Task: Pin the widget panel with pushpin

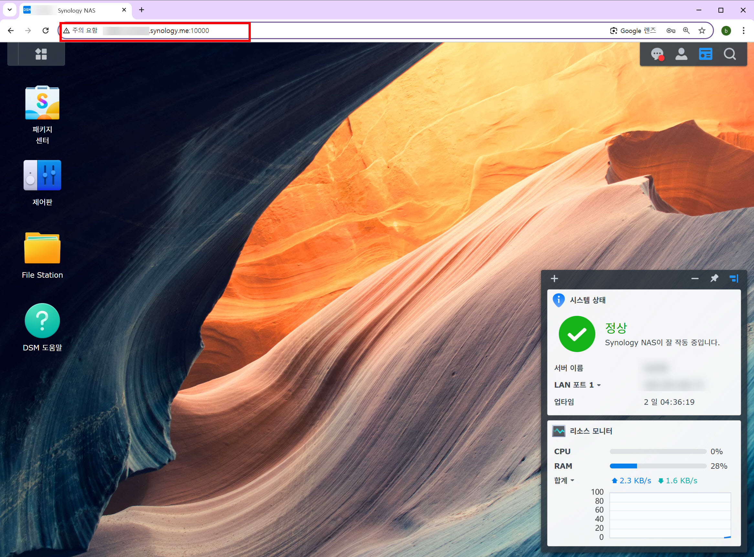Action: pos(714,279)
